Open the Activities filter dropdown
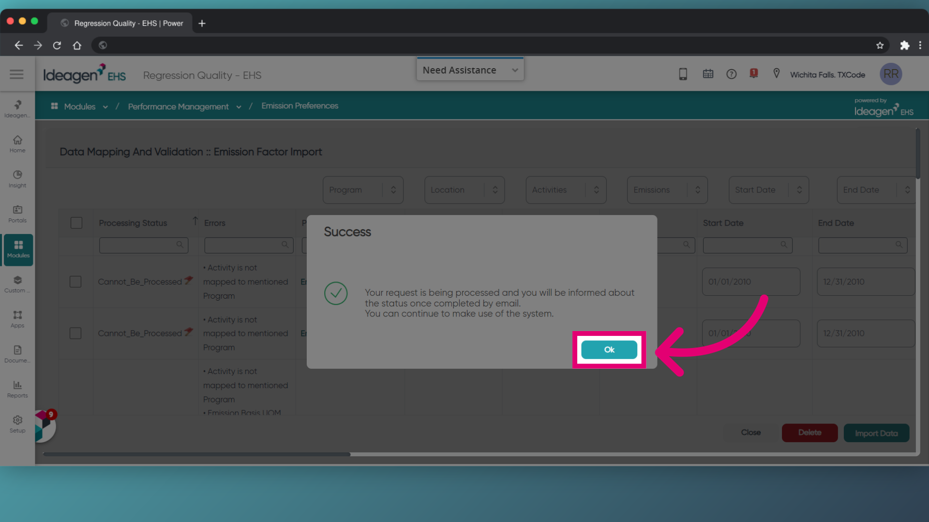Viewport: 929px width, 522px height. pyautogui.click(x=566, y=190)
